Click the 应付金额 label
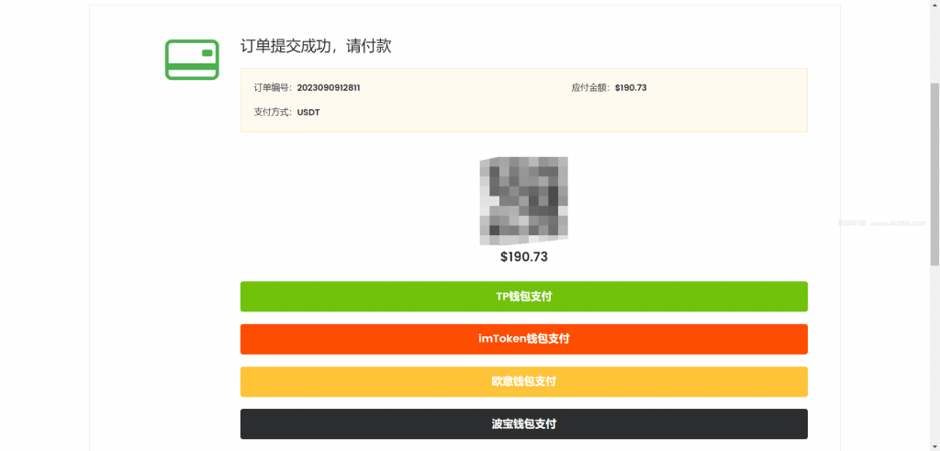The height and width of the screenshot is (451, 940). 590,87
